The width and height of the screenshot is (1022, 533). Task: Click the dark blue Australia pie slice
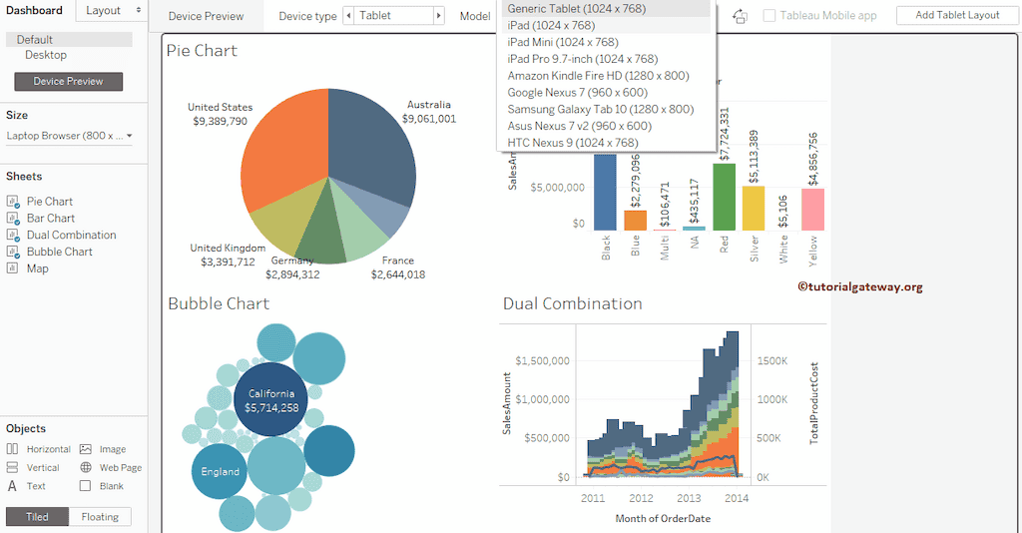point(373,144)
